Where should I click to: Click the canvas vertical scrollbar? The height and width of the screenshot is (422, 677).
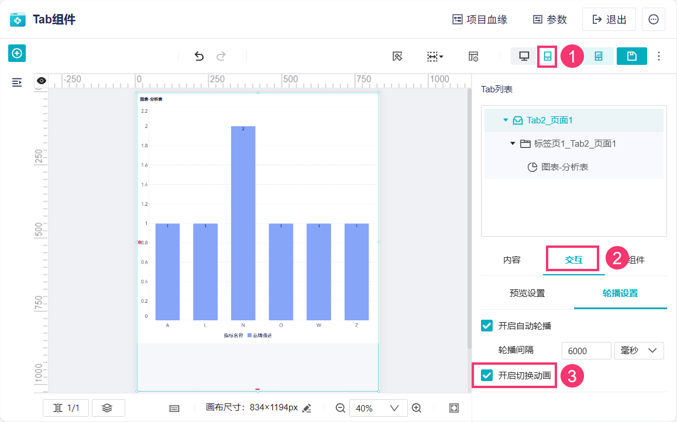[x=469, y=219]
